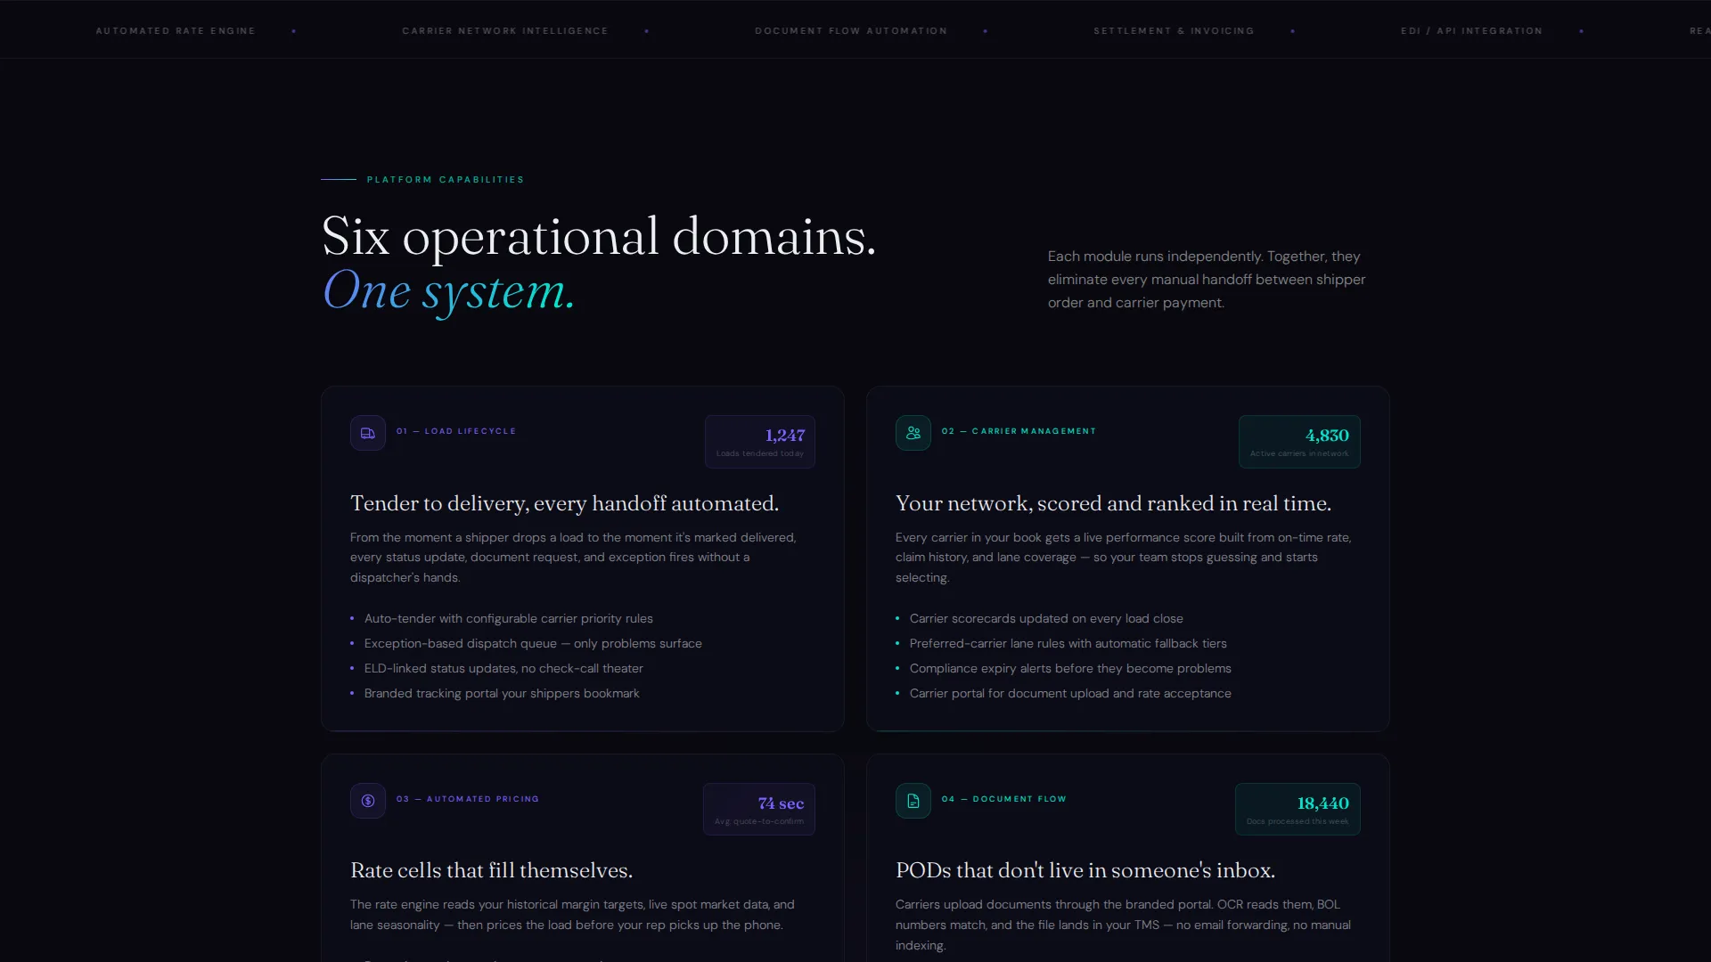Click the 74 sec quote-to-confirm stat
Viewport: 1711px width, 962px height.
pyautogui.click(x=759, y=810)
